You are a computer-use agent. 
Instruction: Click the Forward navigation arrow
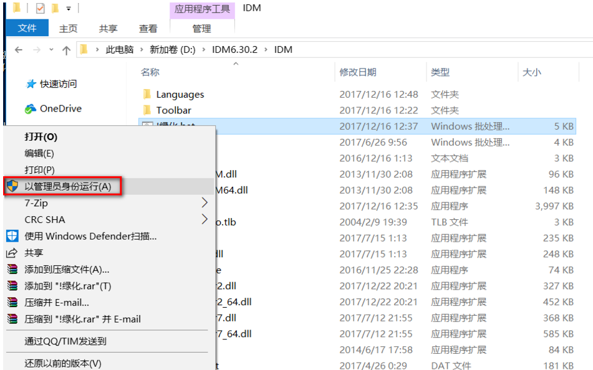point(37,49)
